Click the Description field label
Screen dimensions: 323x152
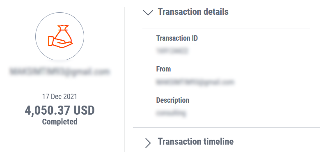coord(173,100)
